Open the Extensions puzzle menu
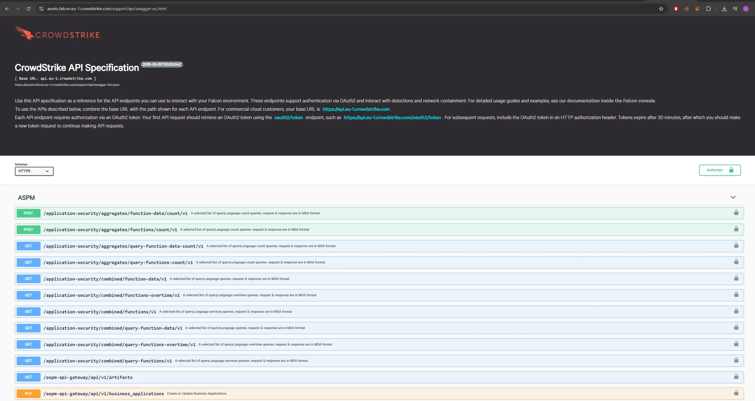The width and height of the screenshot is (755, 401). point(708,9)
